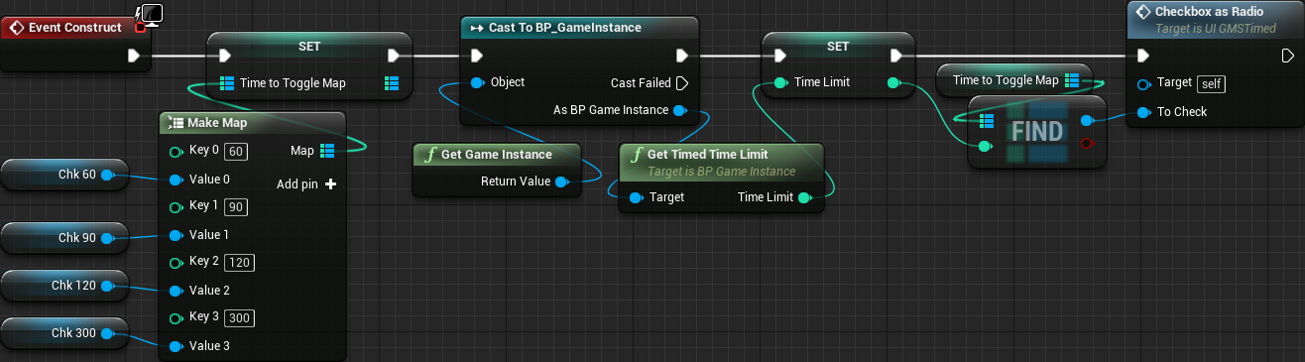Select the Chk 90 variable node

pyautogui.click(x=63, y=238)
